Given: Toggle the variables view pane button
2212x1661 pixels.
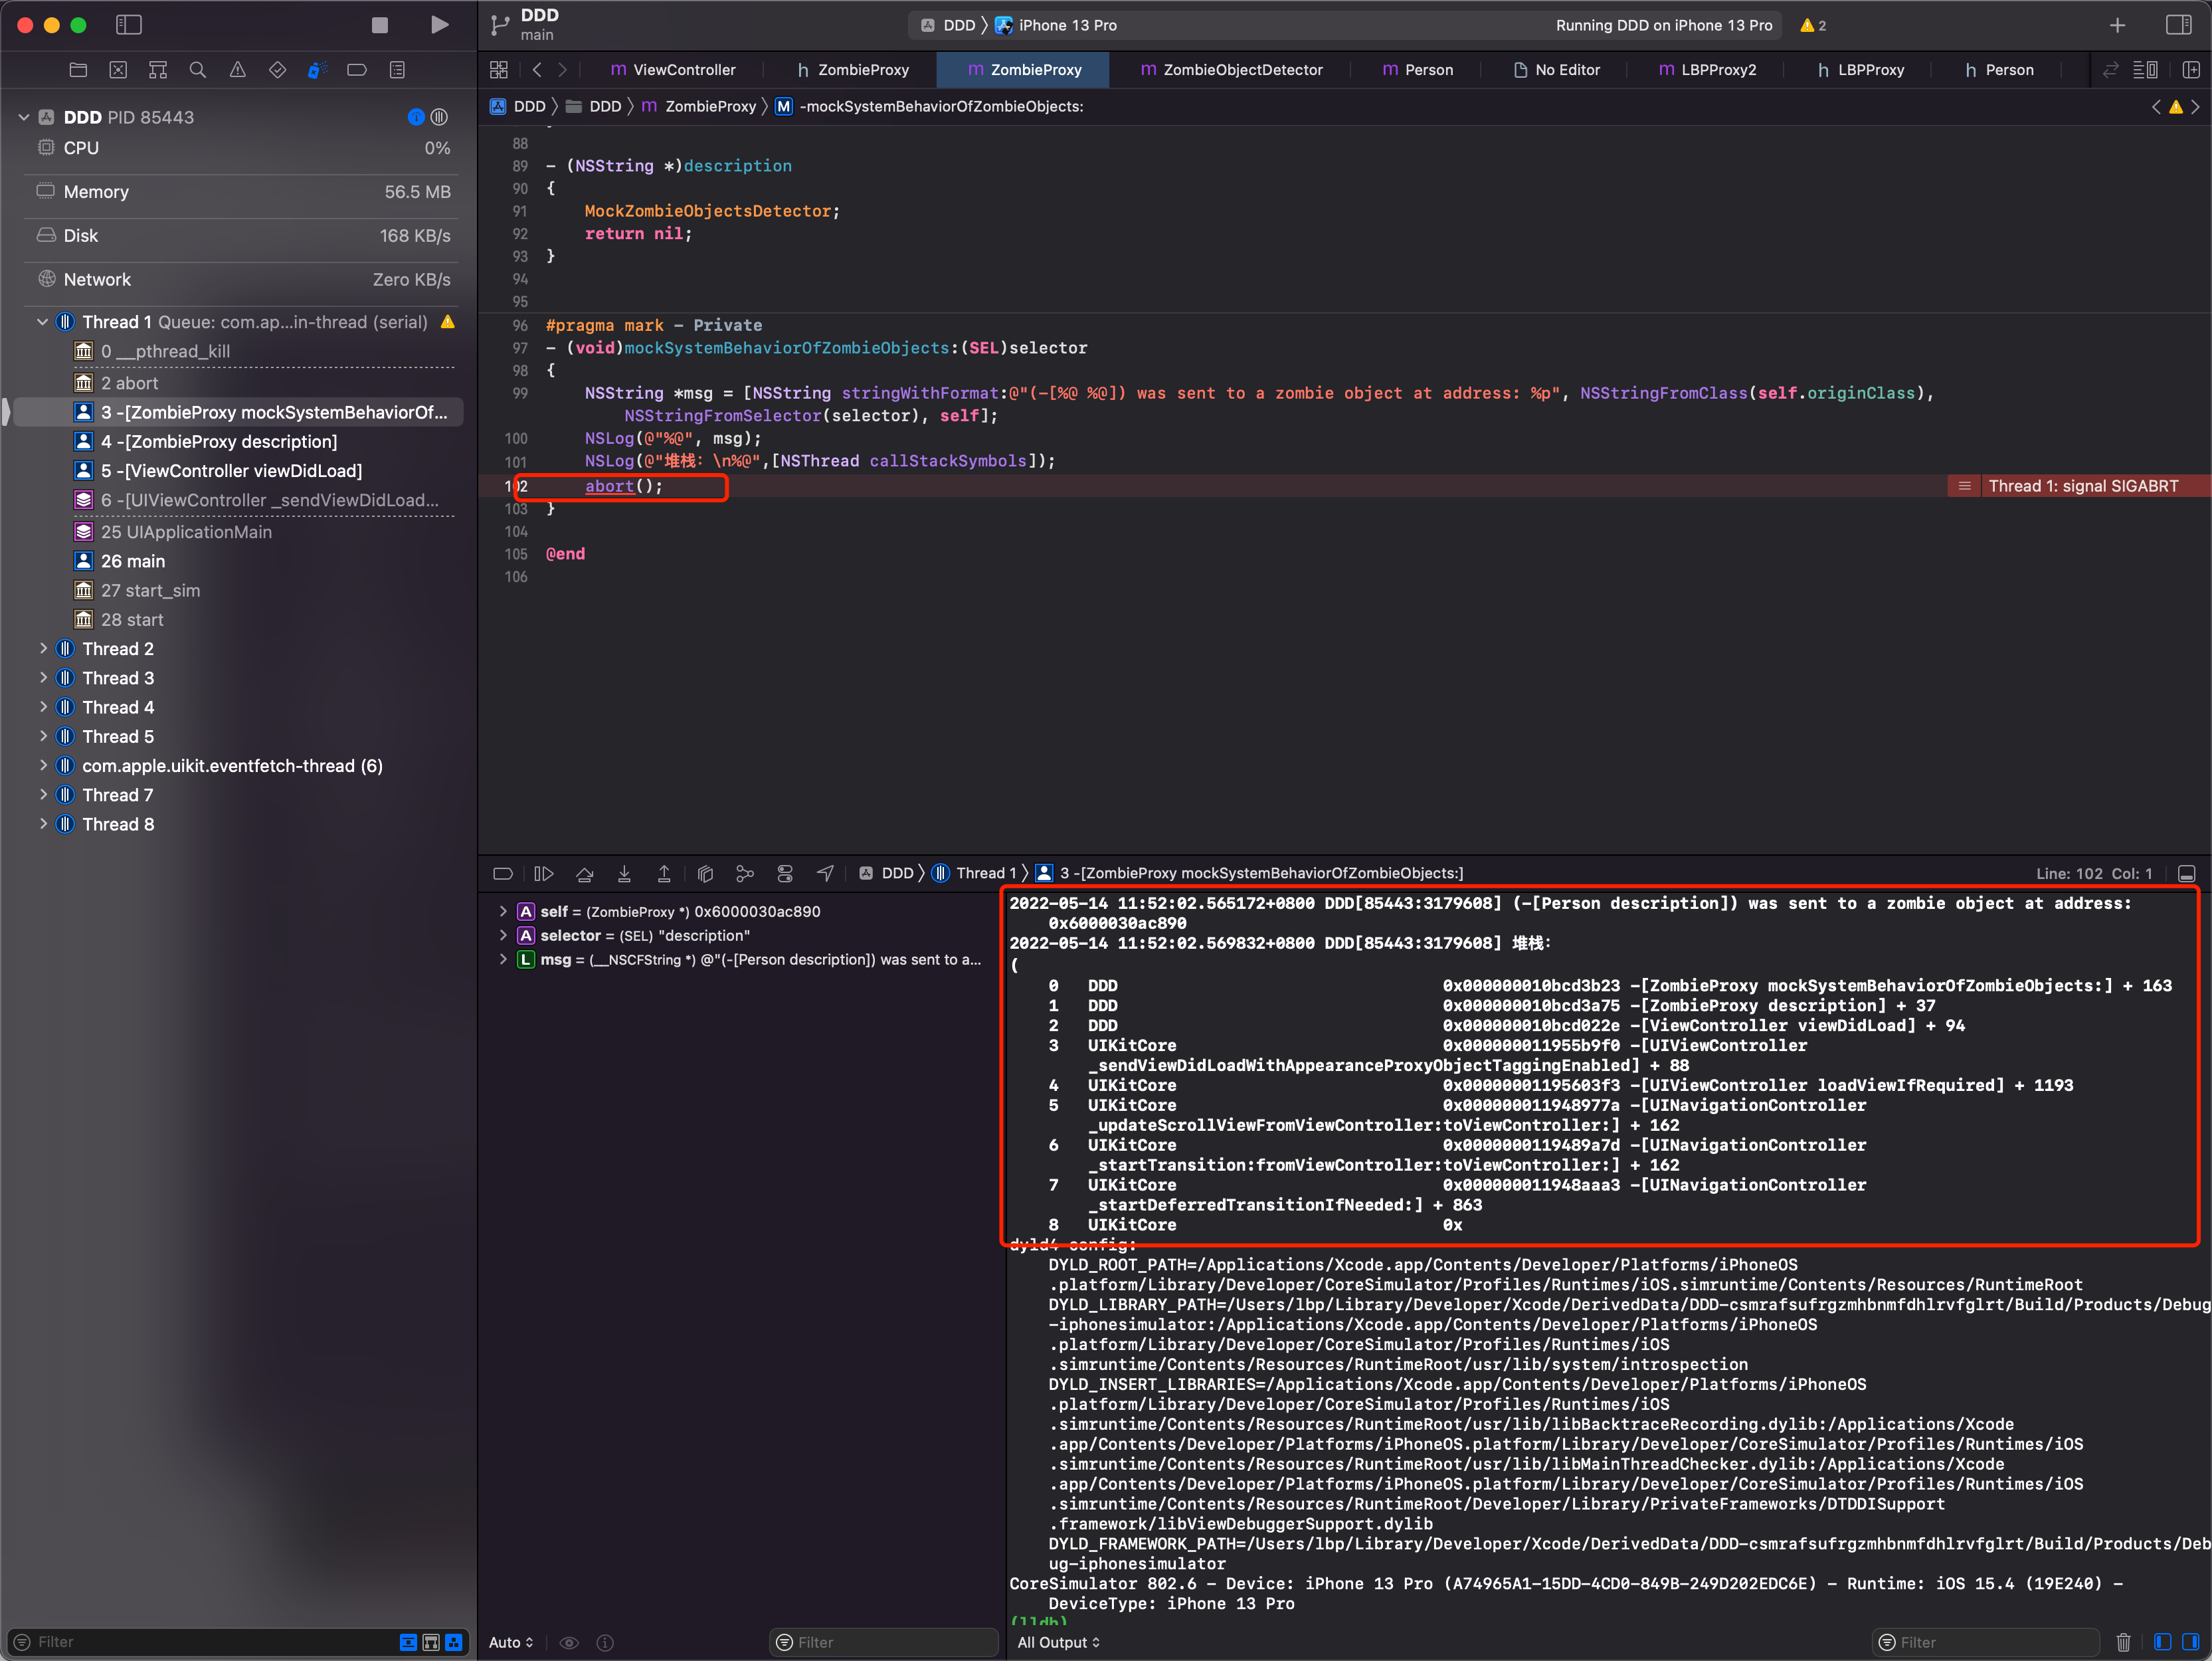Looking at the screenshot, I should 2162,1642.
